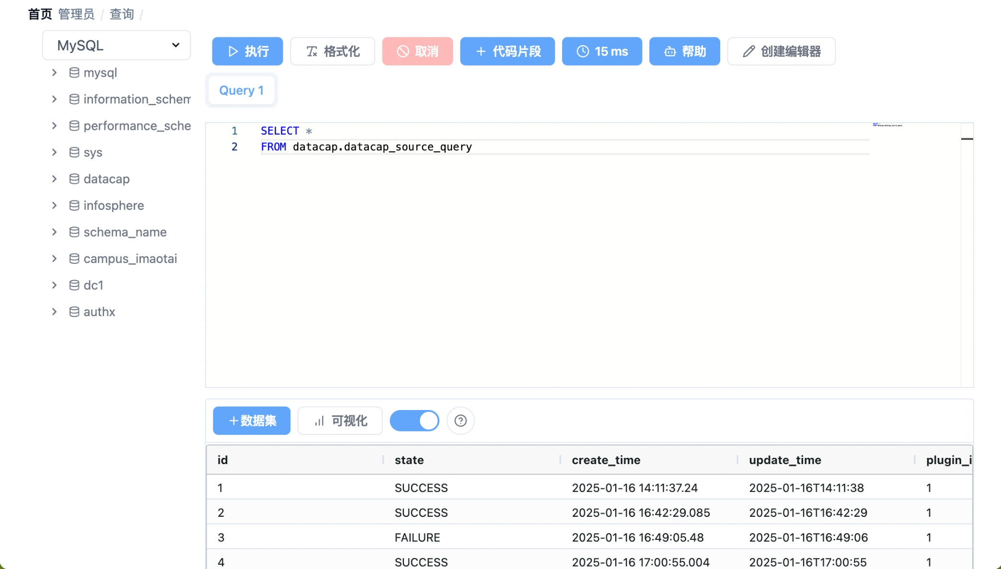Click the cancel circle icon on 取消

point(403,51)
